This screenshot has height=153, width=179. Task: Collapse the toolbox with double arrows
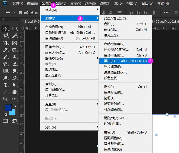pyautogui.click(x=3, y=19)
